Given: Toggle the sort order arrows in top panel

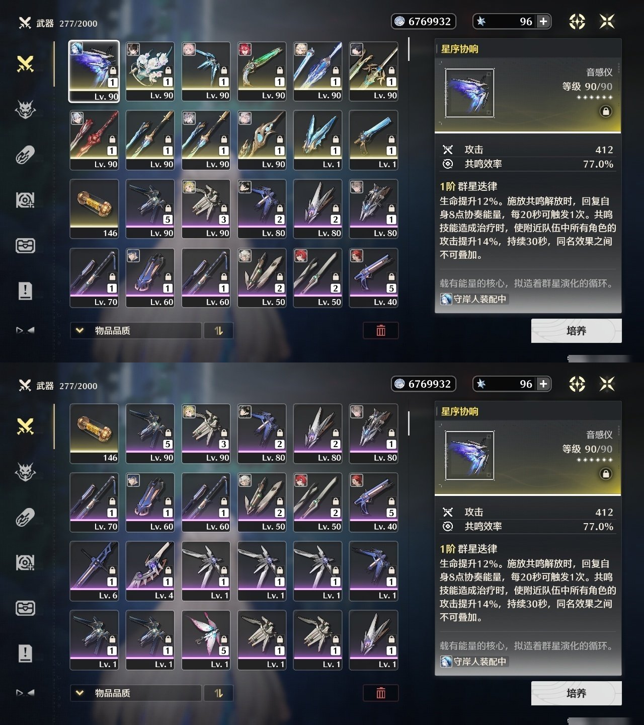Looking at the screenshot, I should tap(218, 330).
